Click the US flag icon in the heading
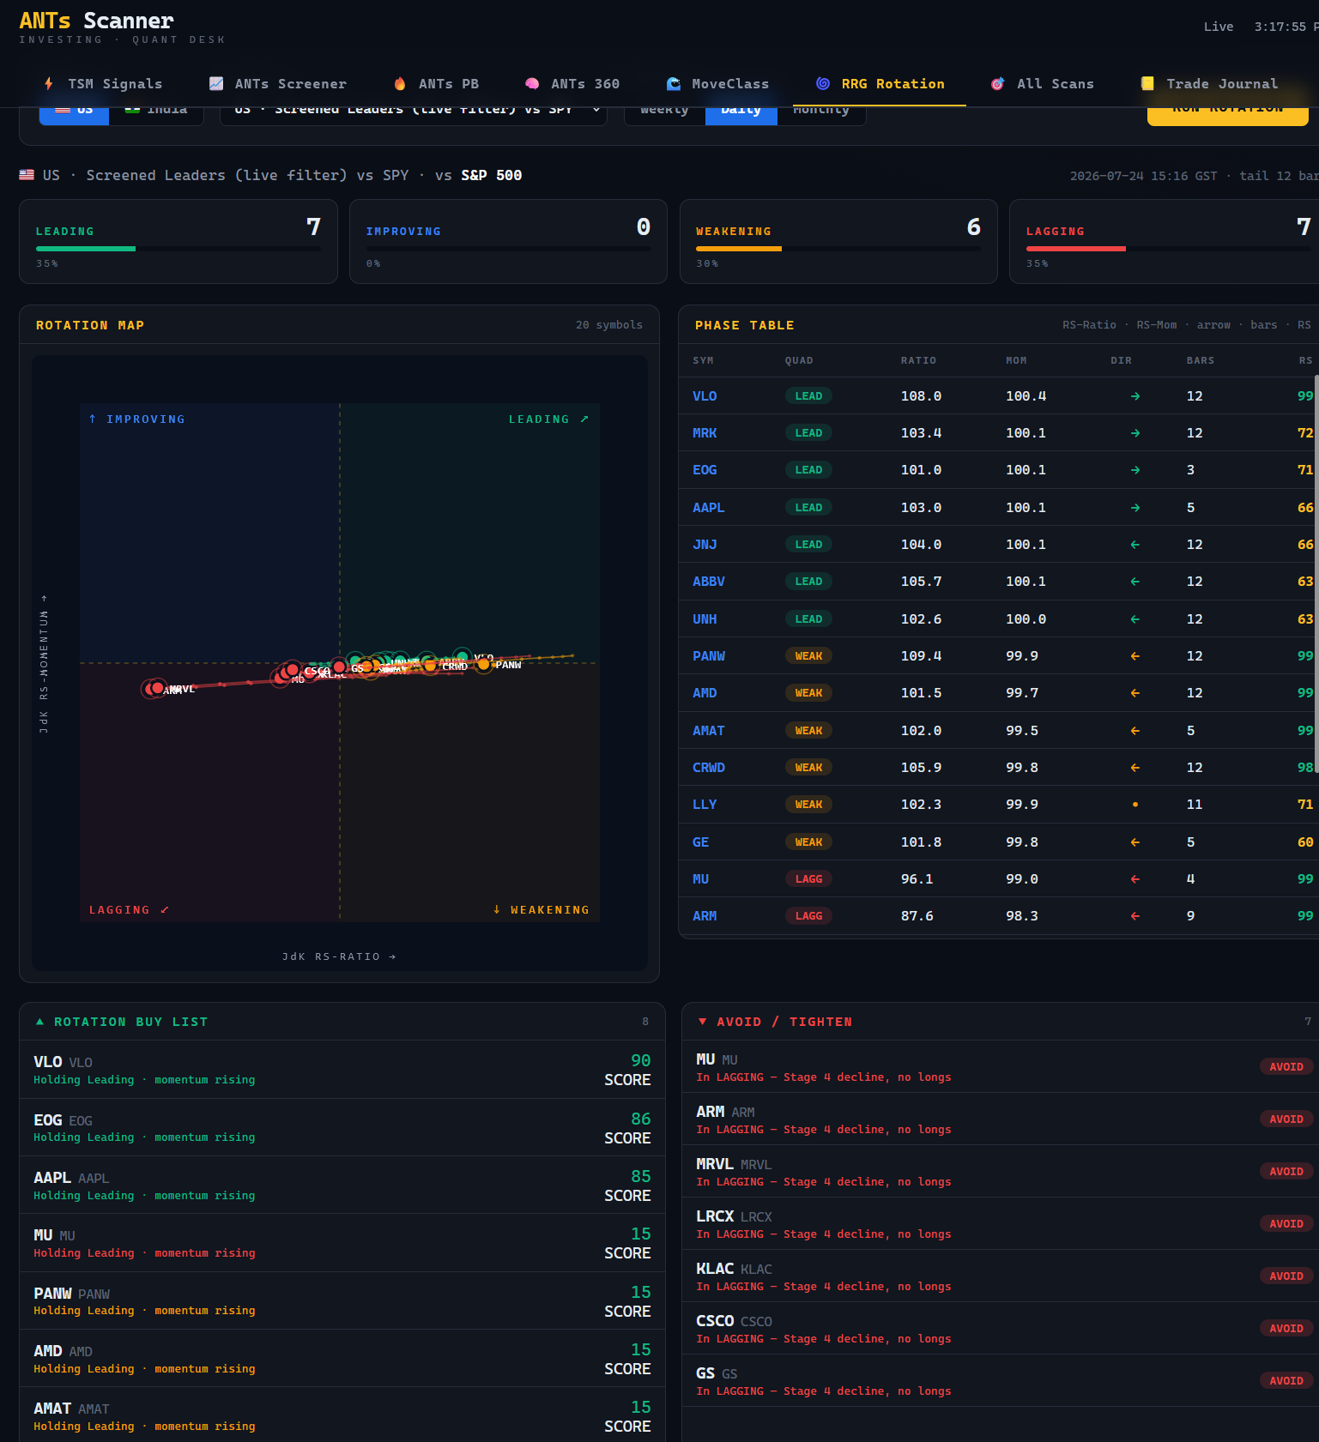This screenshot has height=1442, width=1319. pyautogui.click(x=27, y=175)
